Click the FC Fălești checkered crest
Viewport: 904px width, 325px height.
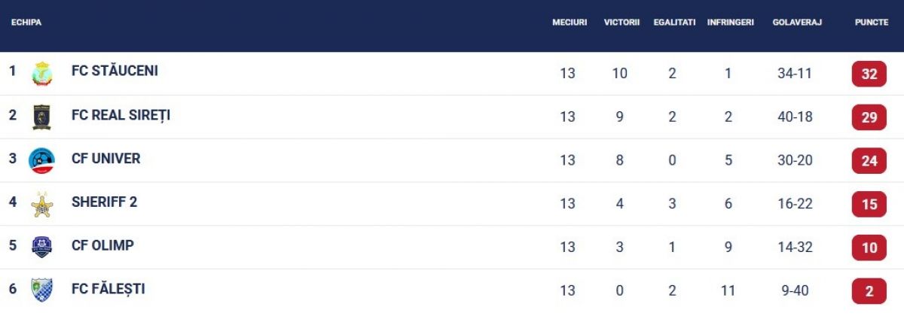(41, 290)
